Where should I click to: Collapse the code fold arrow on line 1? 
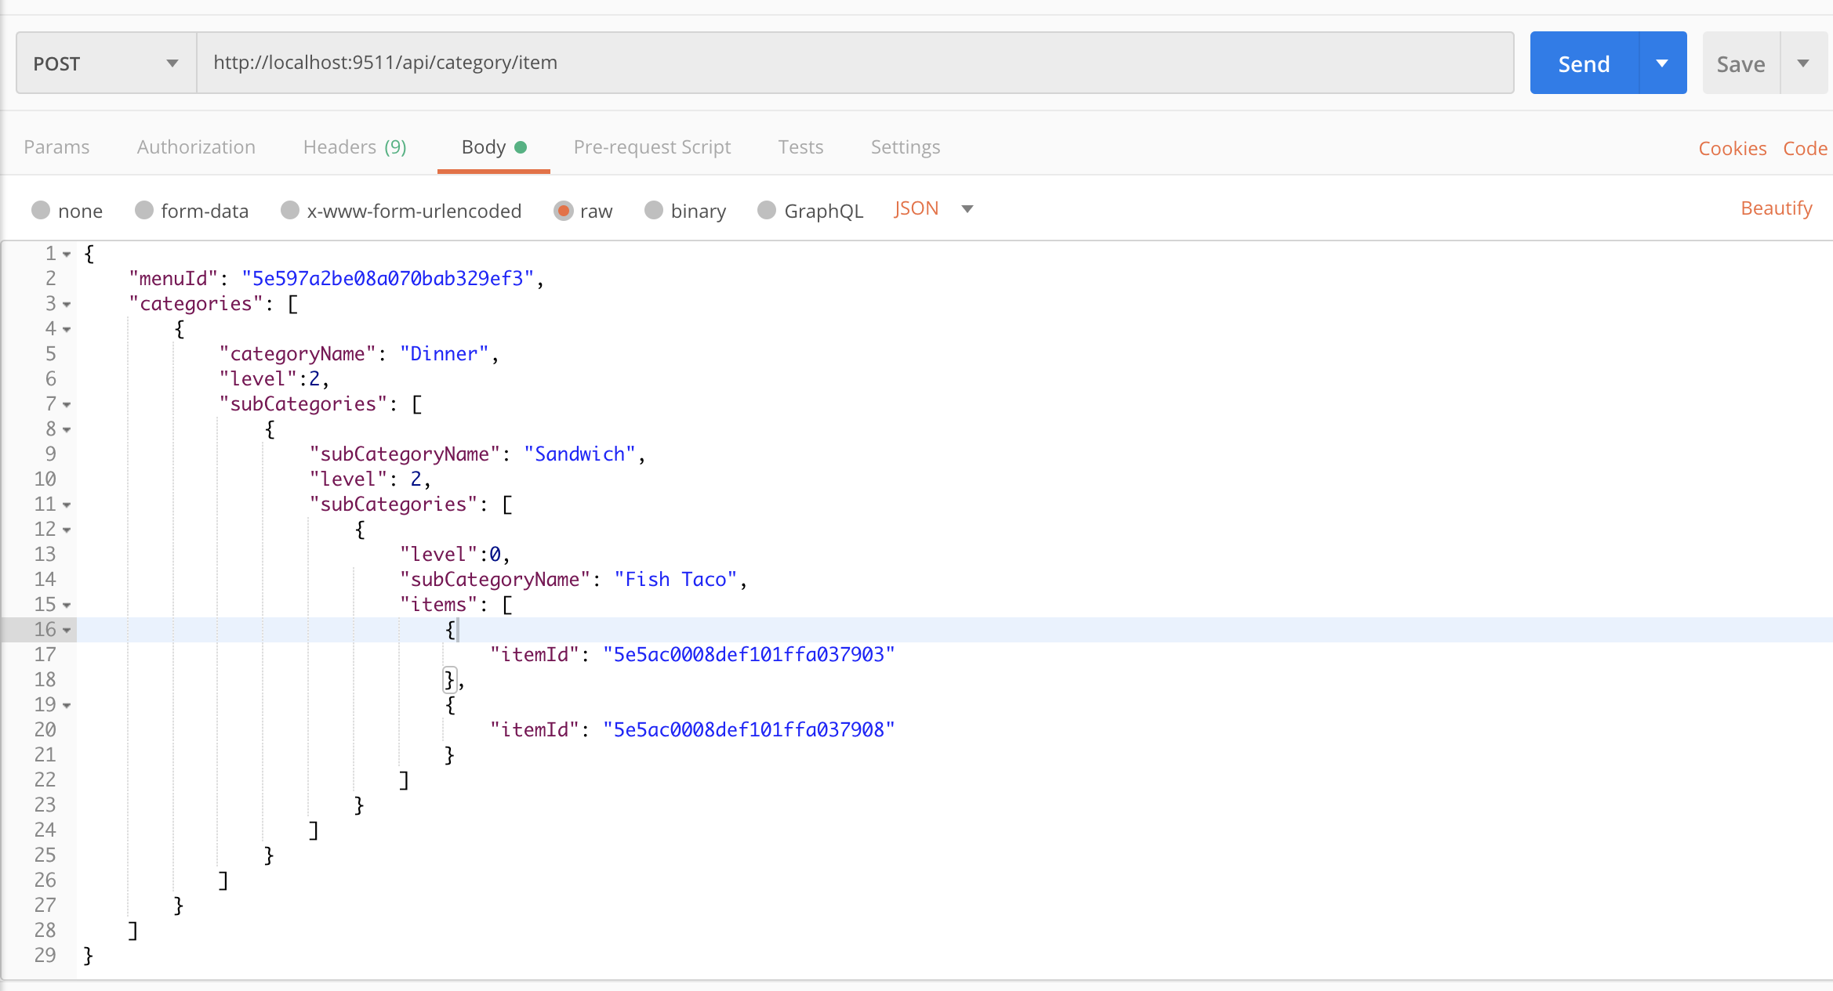[67, 255]
